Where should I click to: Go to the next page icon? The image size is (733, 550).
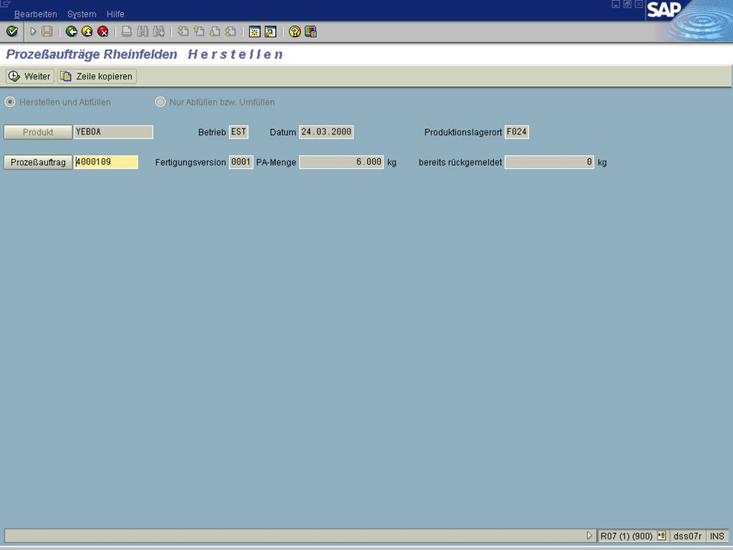pos(215,31)
